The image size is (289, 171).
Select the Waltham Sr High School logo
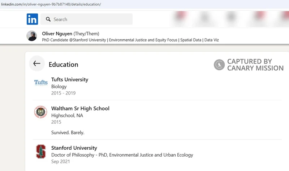tap(40, 112)
